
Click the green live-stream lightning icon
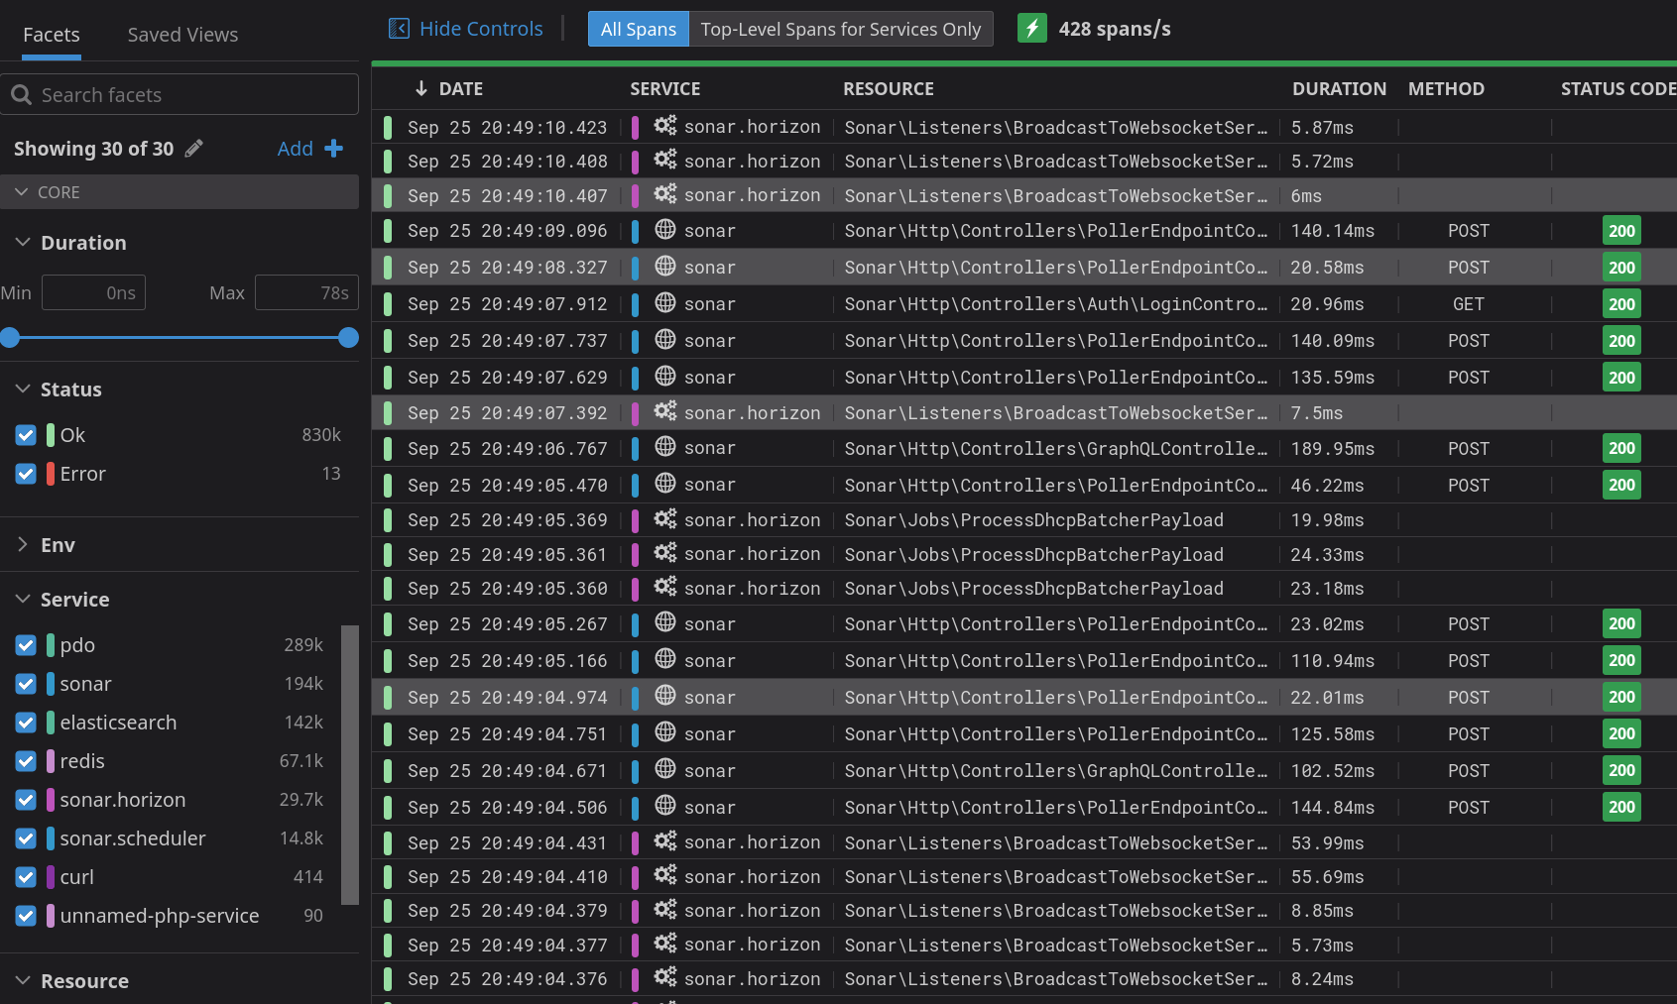[1032, 28]
